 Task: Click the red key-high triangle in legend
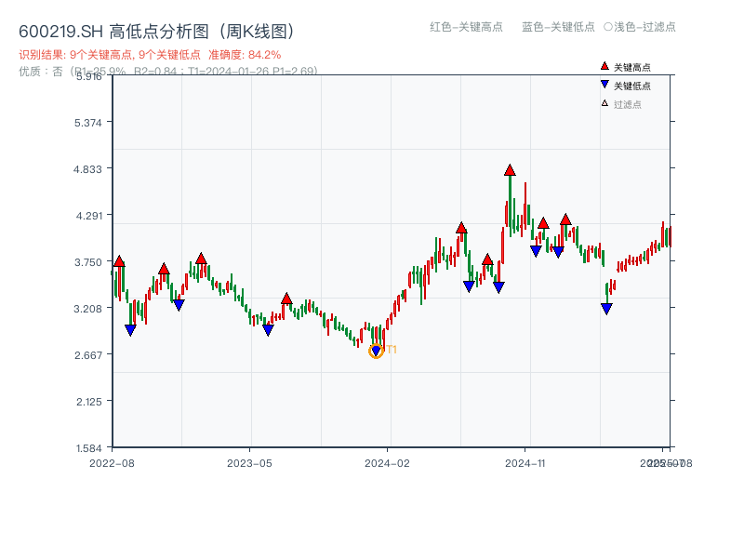click(604, 66)
